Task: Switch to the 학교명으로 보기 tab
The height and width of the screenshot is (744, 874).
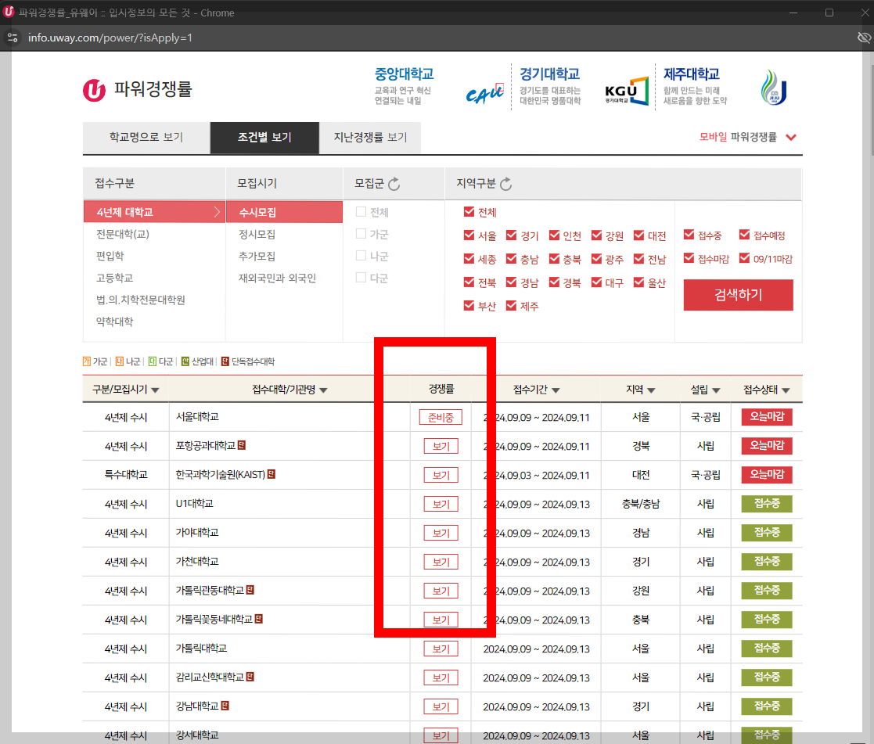Action: tap(146, 137)
